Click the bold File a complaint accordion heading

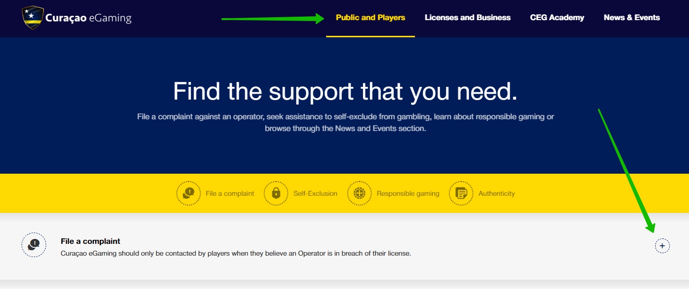pyautogui.click(x=90, y=241)
